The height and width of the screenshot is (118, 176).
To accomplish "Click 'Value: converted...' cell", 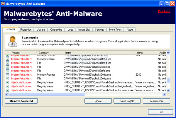I will pyautogui.click(x=145, y=82).
